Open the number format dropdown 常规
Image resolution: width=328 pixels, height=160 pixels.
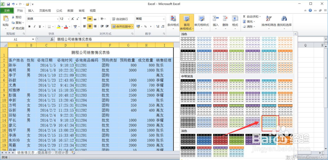(164, 19)
